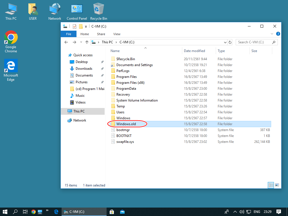Click the Refresh button beside the address bar
Screen dimensions: 288x216
coord(230,42)
